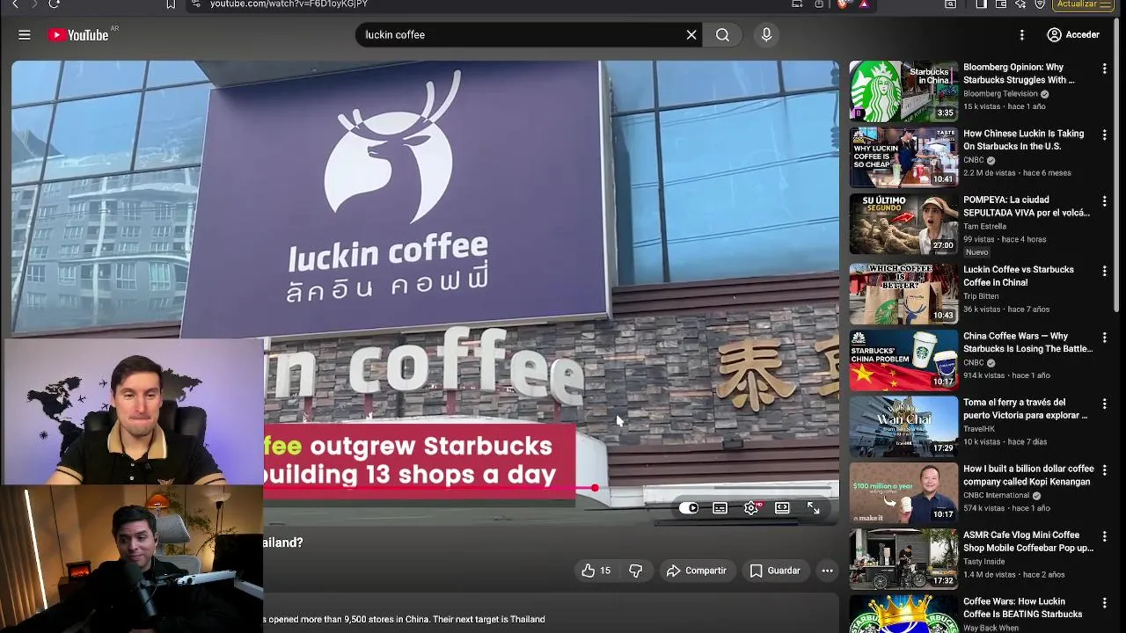The width and height of the screenshot is (1126, 633).
Task: Open the China Coffee Wars thumbnail
Action: [x=903, y=360]
